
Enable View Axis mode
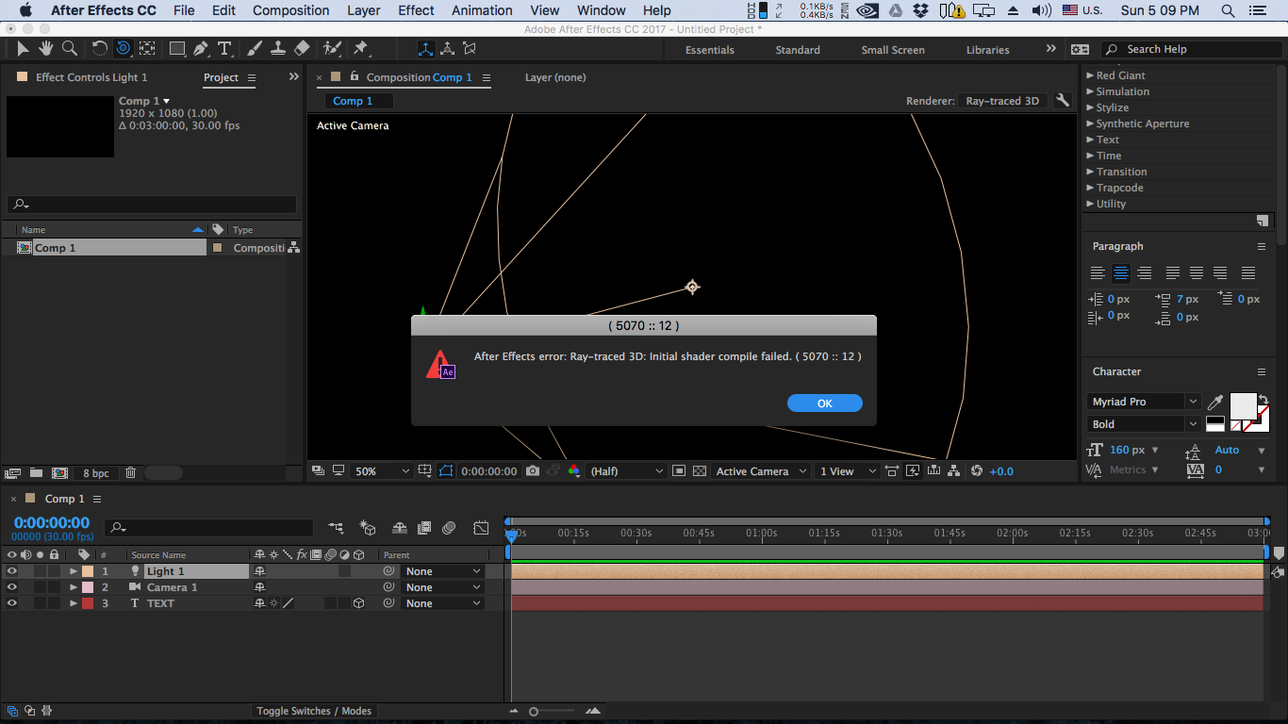coord(469,48)
